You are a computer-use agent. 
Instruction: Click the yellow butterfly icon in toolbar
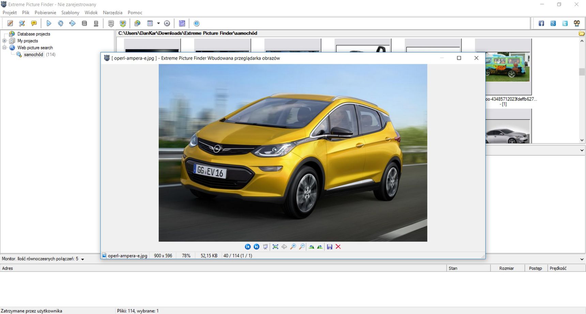pos(577,23)
